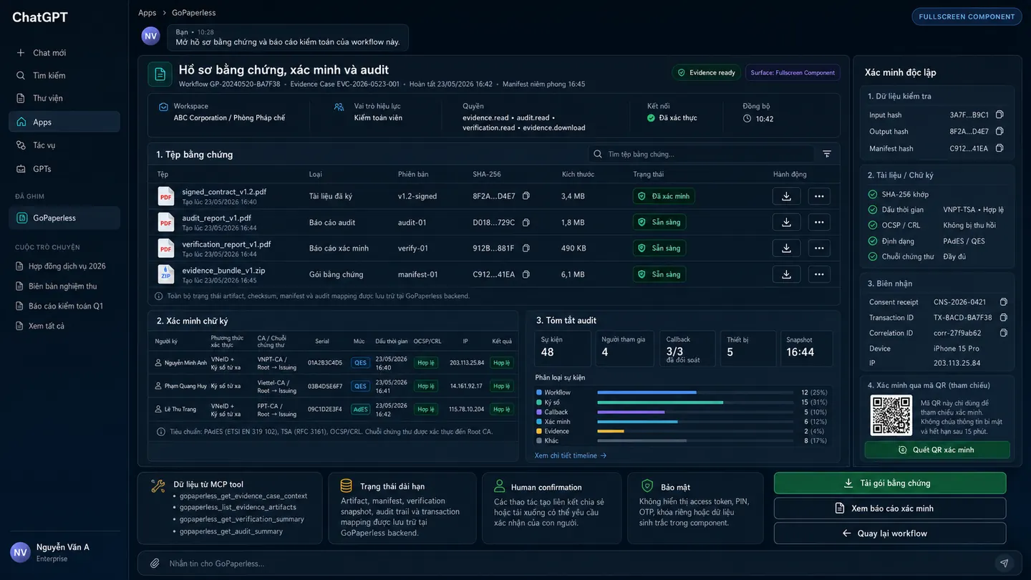This screenshot has width=1031, height=580.
Task: Select signer row Lê Thu Trang
Action: 333,409
